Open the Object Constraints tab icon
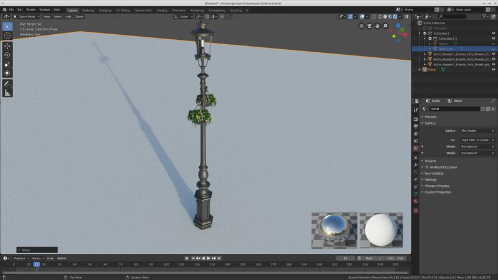The image size is (498, 280). click(416, 187)
